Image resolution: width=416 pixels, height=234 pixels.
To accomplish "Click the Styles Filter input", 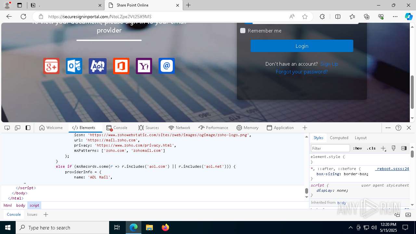I will click(x=331, y=148).
